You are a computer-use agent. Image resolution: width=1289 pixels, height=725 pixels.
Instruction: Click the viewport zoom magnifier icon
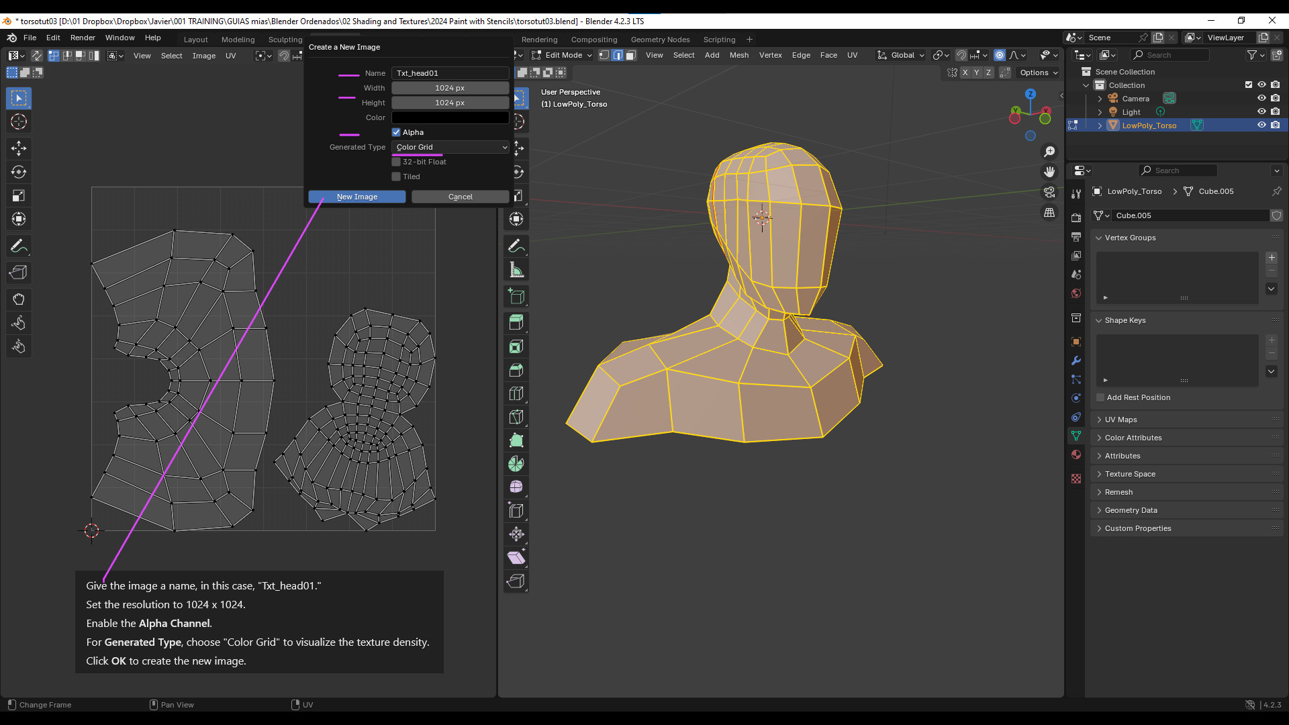click(1049, 152)
